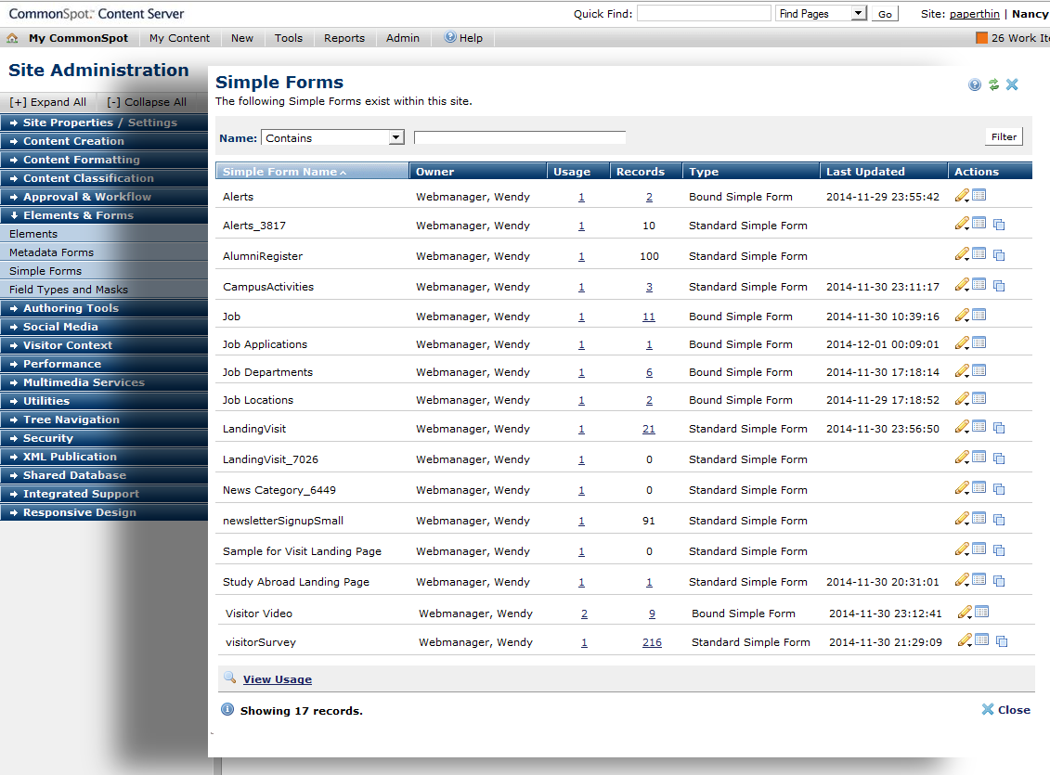
Task: Click the magnifier icon next to View Usage
Action: [229, 678]
